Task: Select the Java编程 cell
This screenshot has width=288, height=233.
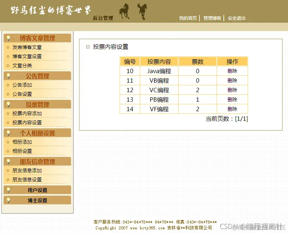Action: (159, 71)
